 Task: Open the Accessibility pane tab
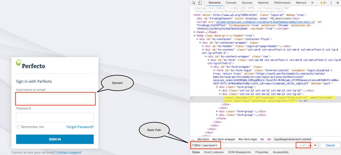click(281, 152)
